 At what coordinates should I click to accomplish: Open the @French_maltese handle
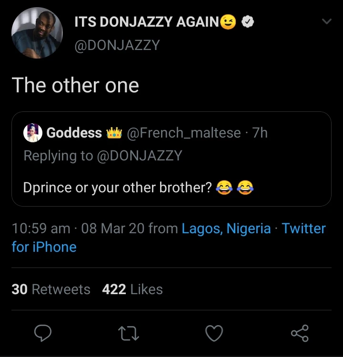click(x=183, y=133)
